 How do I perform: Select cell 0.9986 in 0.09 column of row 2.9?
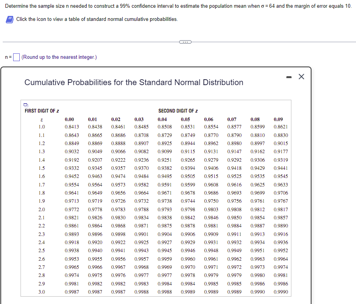click(x=281, y=284)
